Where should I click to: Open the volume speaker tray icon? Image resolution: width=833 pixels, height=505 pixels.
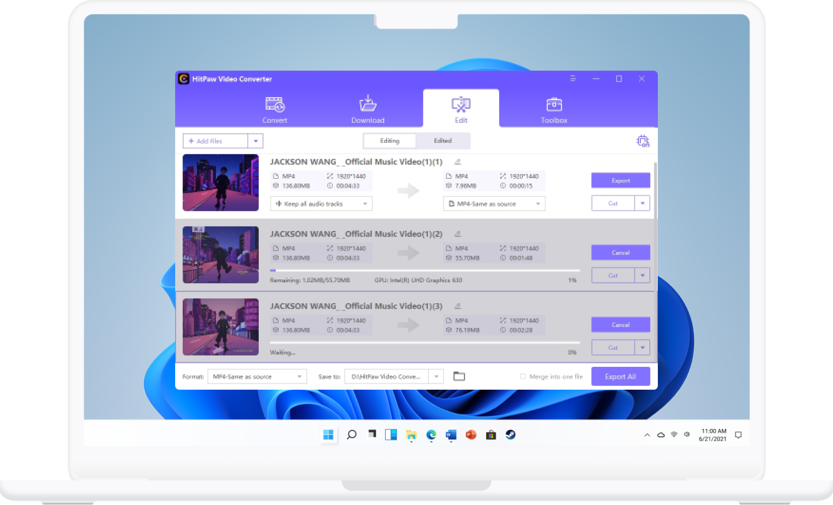[687, 434]
